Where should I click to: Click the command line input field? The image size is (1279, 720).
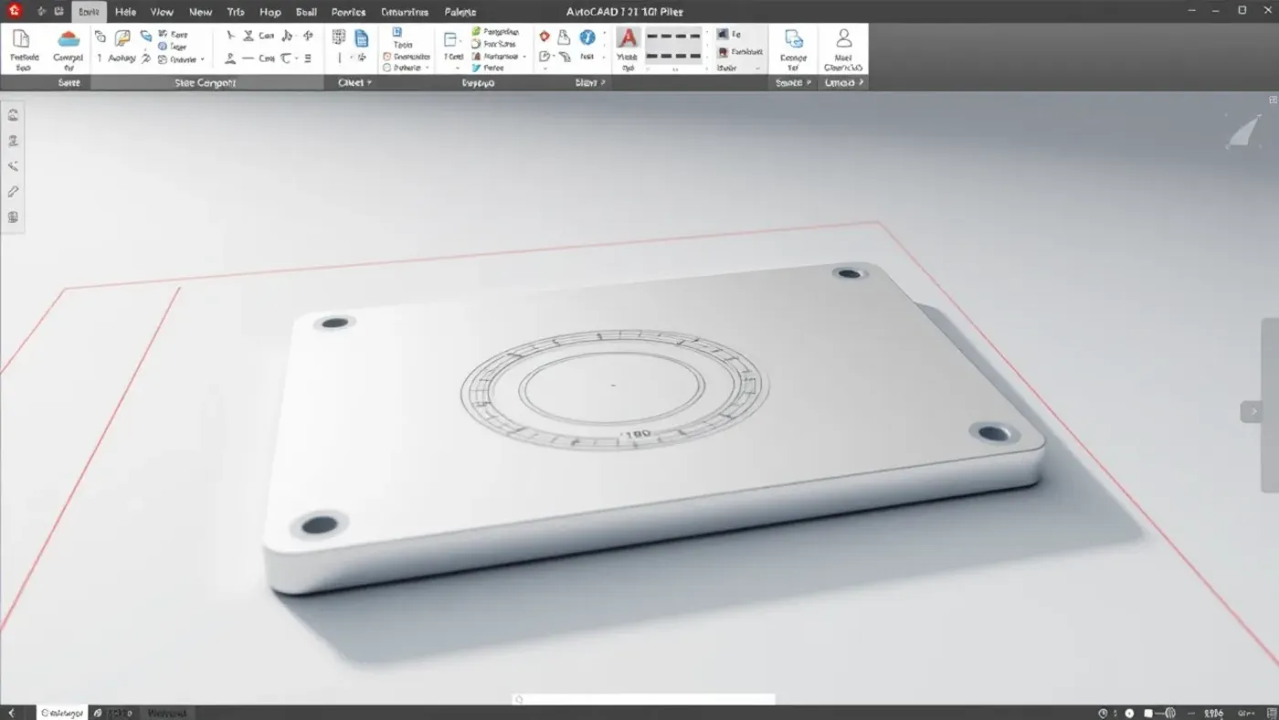pyautogui.click(x=644, y=700)
